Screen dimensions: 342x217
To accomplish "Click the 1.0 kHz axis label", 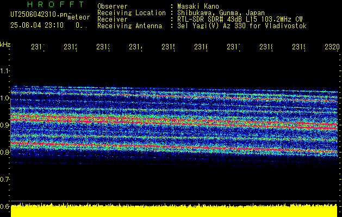I will (4, 98).
